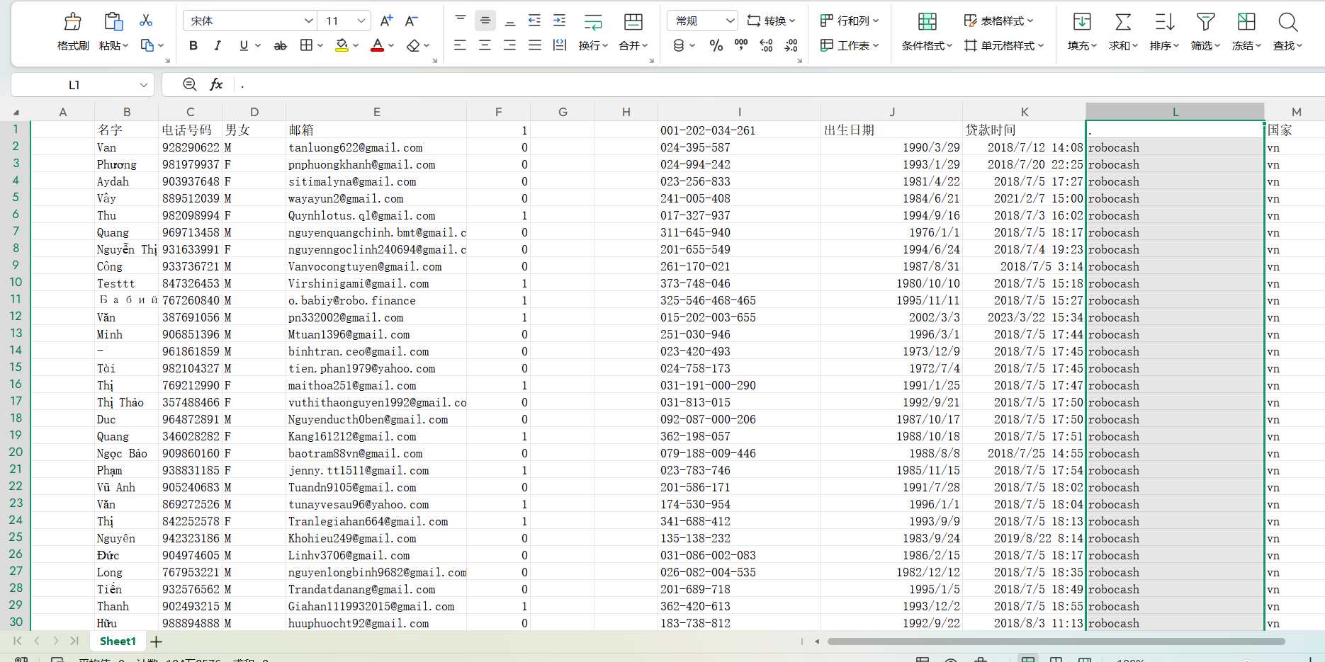The image size is (1325, 662).
Task: Click the 冻结 Freeze panes icon
Action: [x=1246, y=22]
